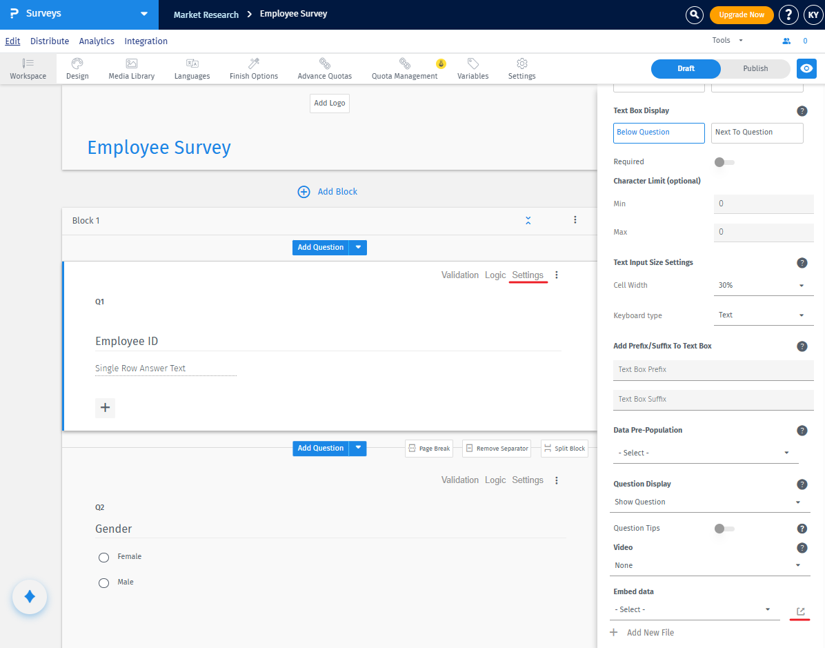Open Q1 Logic tab
825x648 pixels.
pos(495,275)
